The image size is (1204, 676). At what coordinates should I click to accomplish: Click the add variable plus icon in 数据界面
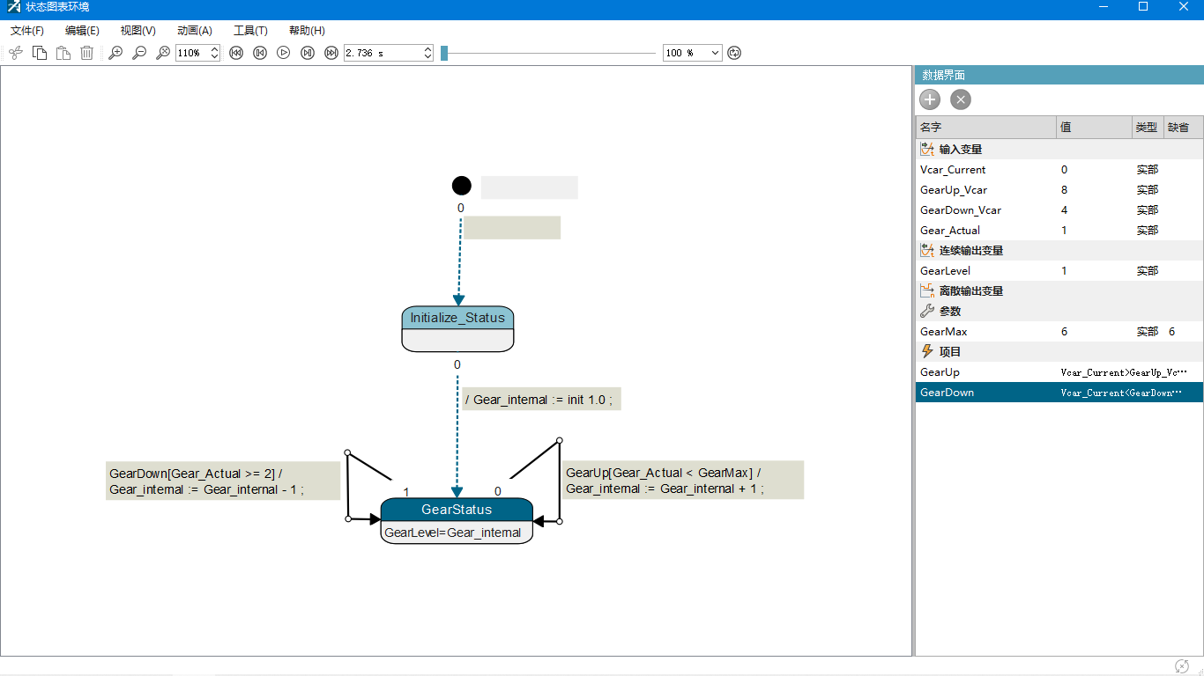[x=929, y=99]
